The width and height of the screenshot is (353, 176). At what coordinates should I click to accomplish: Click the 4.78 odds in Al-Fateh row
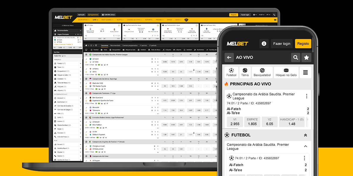181,62
